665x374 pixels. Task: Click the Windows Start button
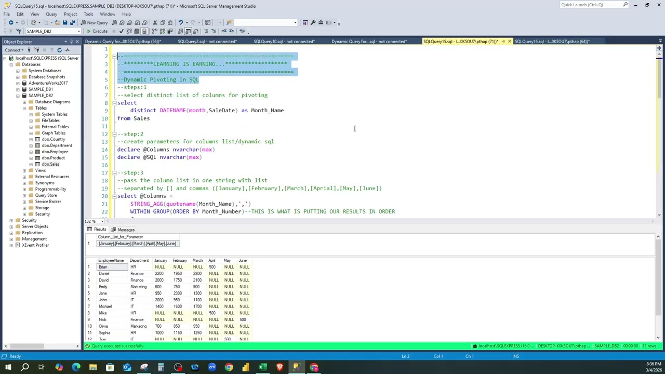click(x=8, y=367)
